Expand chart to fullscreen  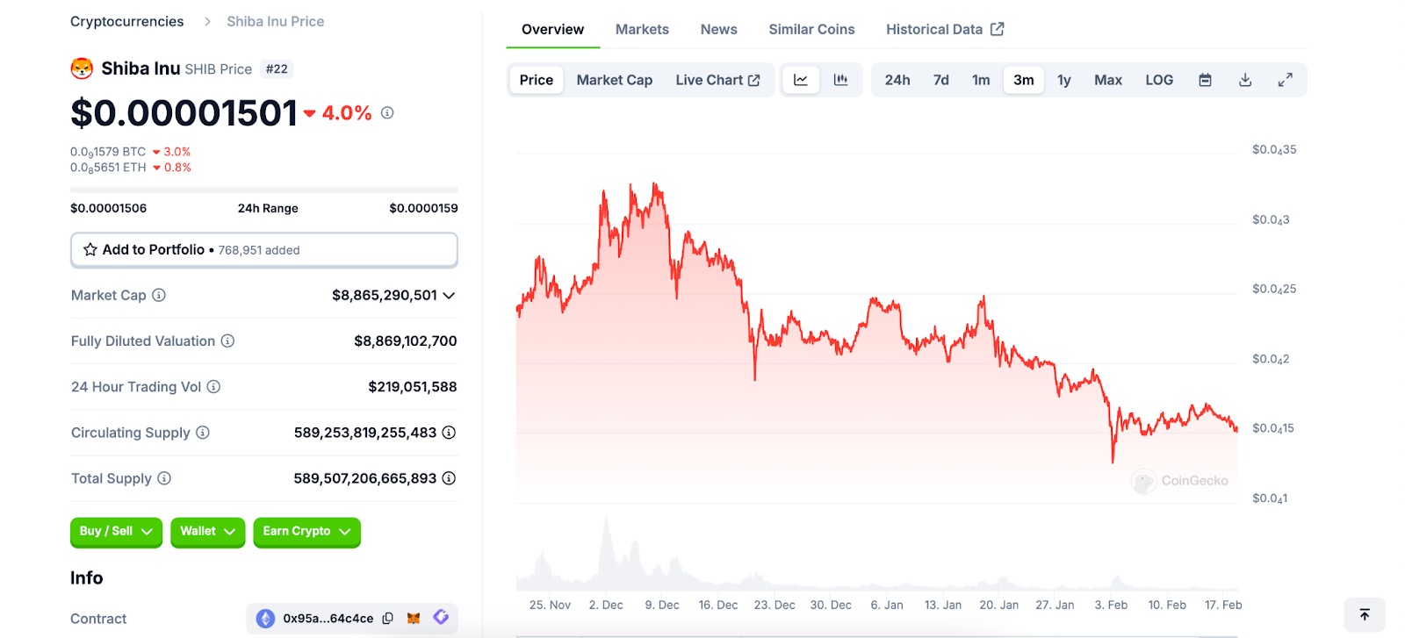1285,80
